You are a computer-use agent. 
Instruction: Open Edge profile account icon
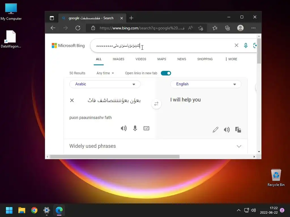point(240,28)
